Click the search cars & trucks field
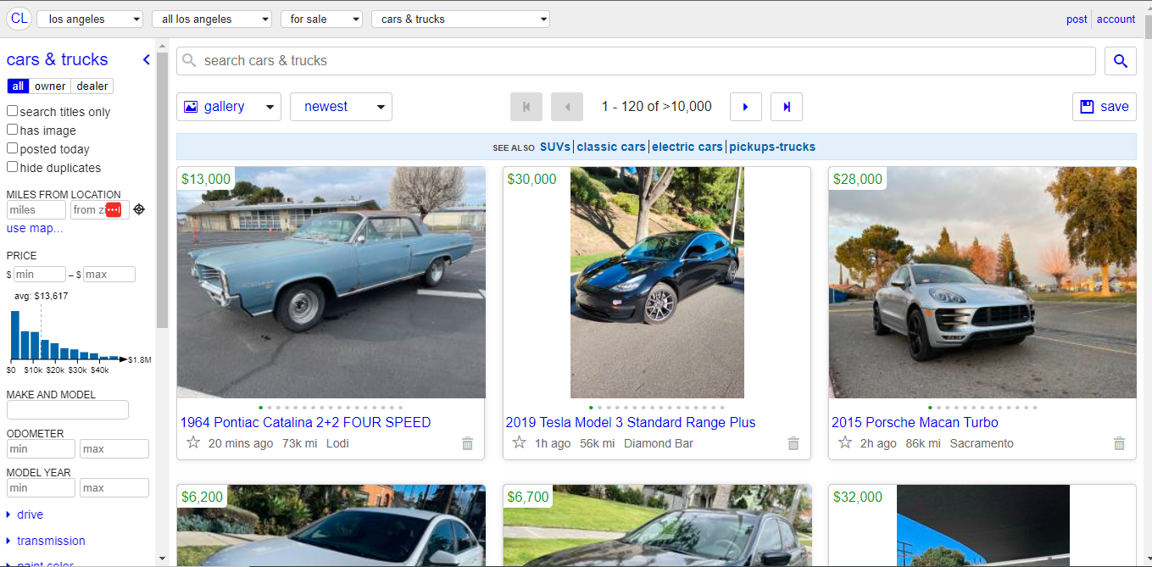Viewport: 1152px width, 567px height. pos(636,61)
